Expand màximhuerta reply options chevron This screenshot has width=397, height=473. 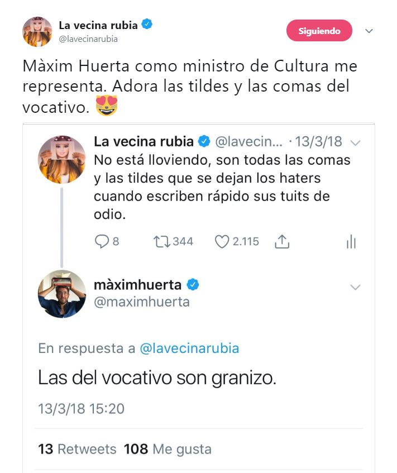[x=355, y=287]
